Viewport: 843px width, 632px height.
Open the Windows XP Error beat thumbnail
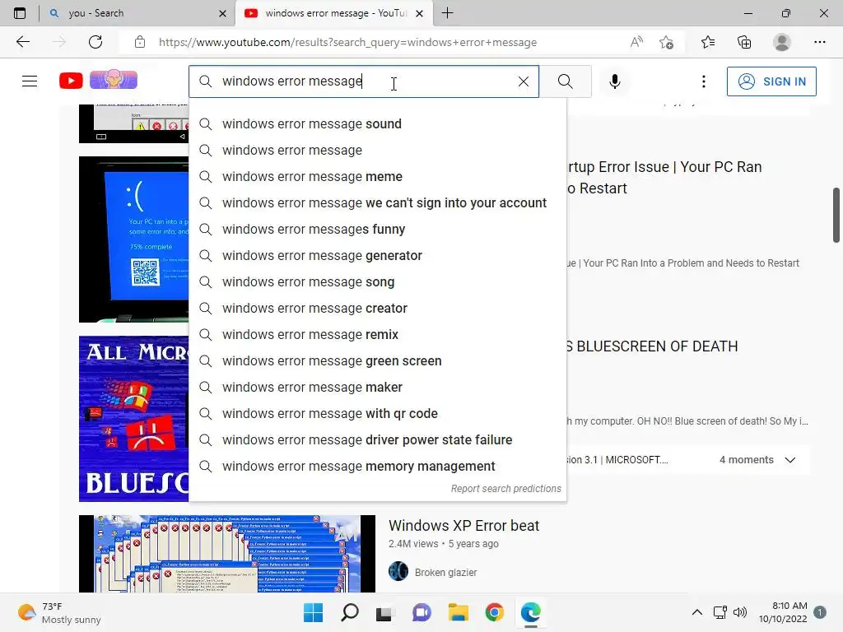(227, 554)
